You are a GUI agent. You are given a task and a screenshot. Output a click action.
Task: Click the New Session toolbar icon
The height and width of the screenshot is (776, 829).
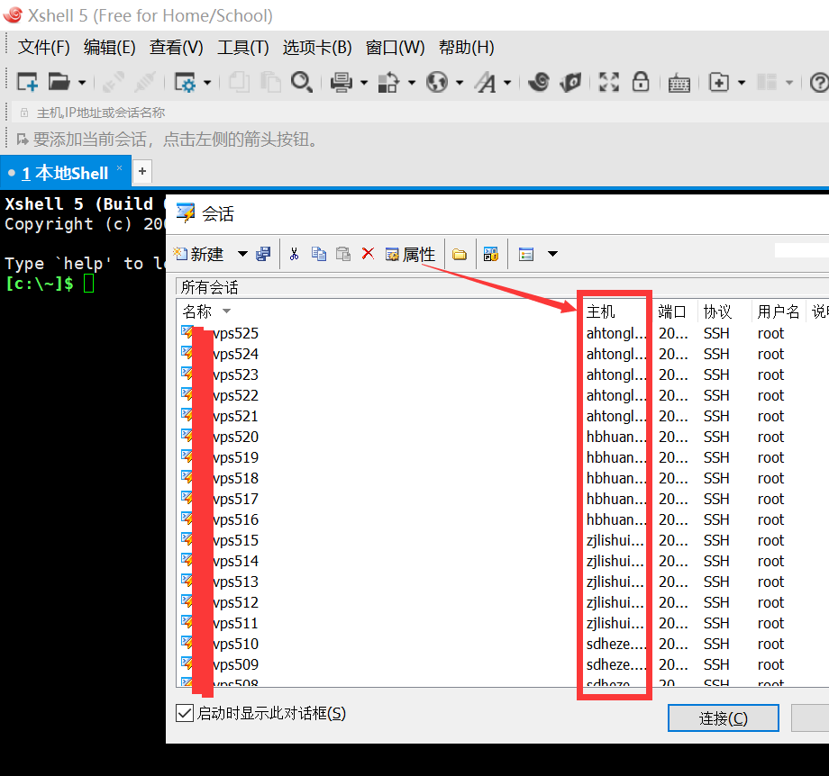pyautogui.click(x=27, y=83)
